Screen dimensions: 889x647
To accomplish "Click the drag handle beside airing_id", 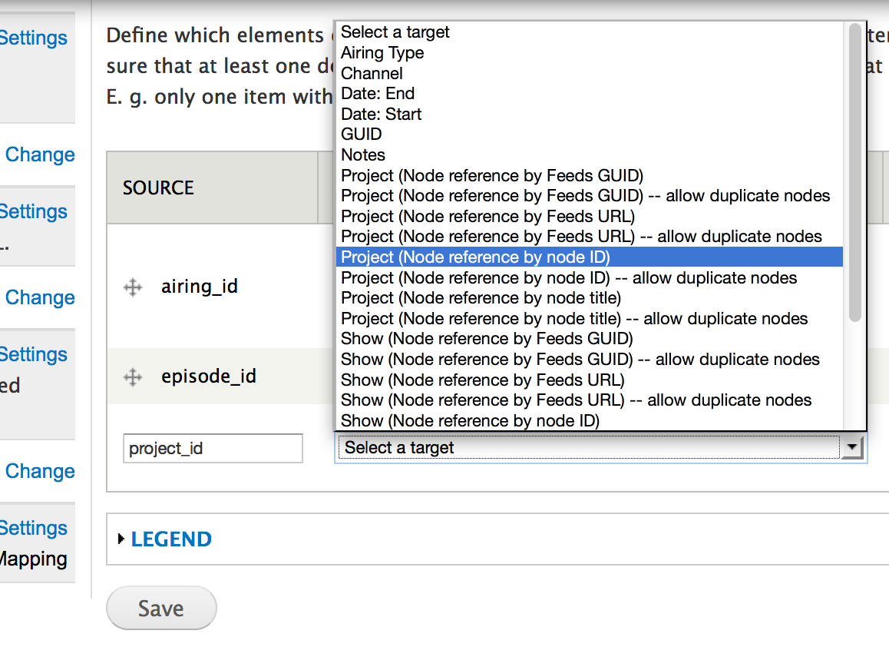I will [x=133, y=287].
